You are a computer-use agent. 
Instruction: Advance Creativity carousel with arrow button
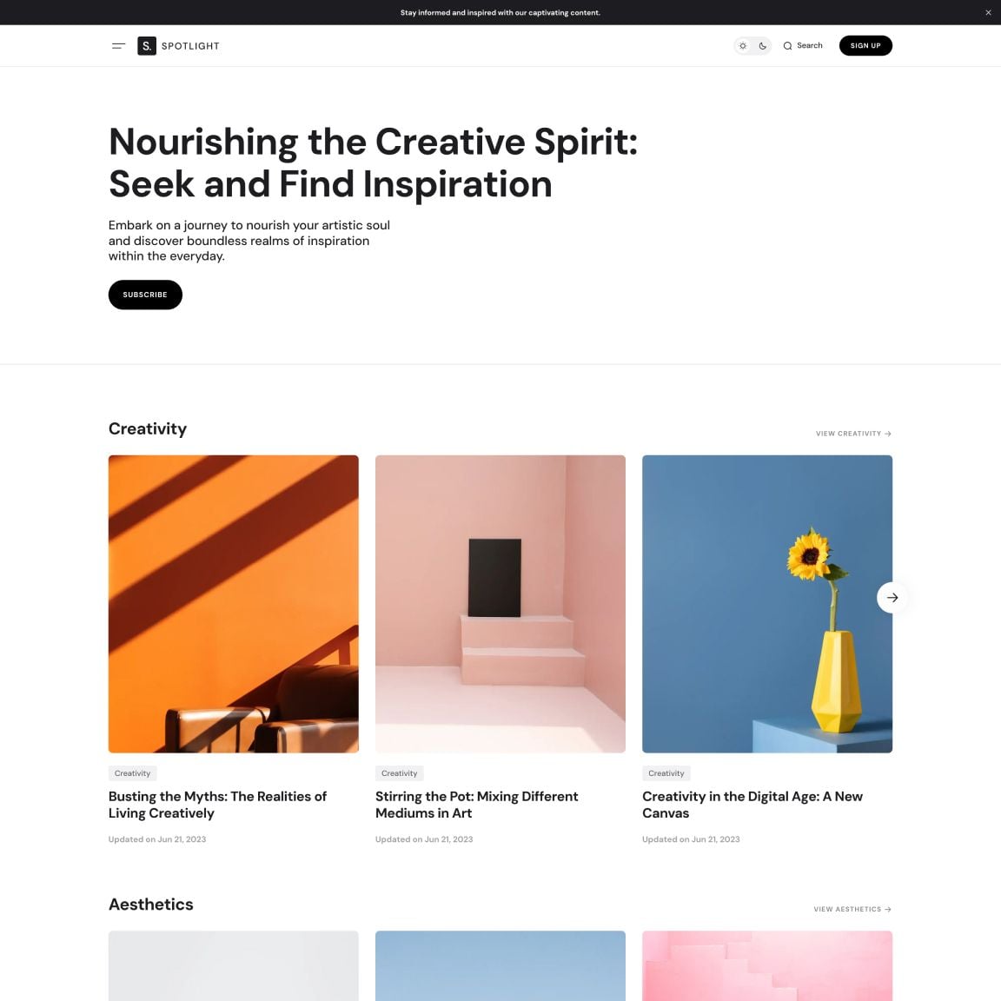[892, 598]
